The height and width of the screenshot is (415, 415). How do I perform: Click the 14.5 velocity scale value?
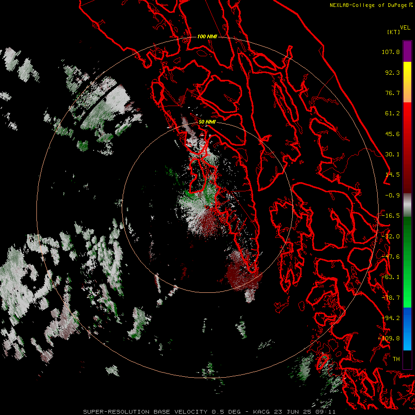coord(392,175)
